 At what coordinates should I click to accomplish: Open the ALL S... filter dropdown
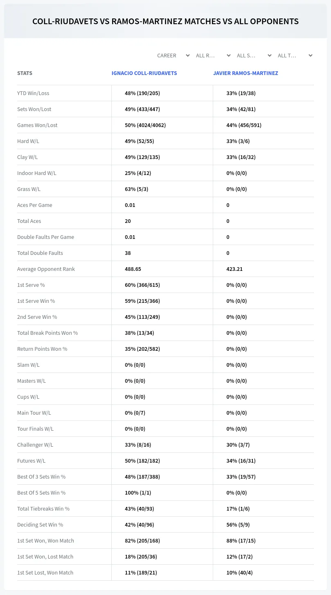pos(254,55)
